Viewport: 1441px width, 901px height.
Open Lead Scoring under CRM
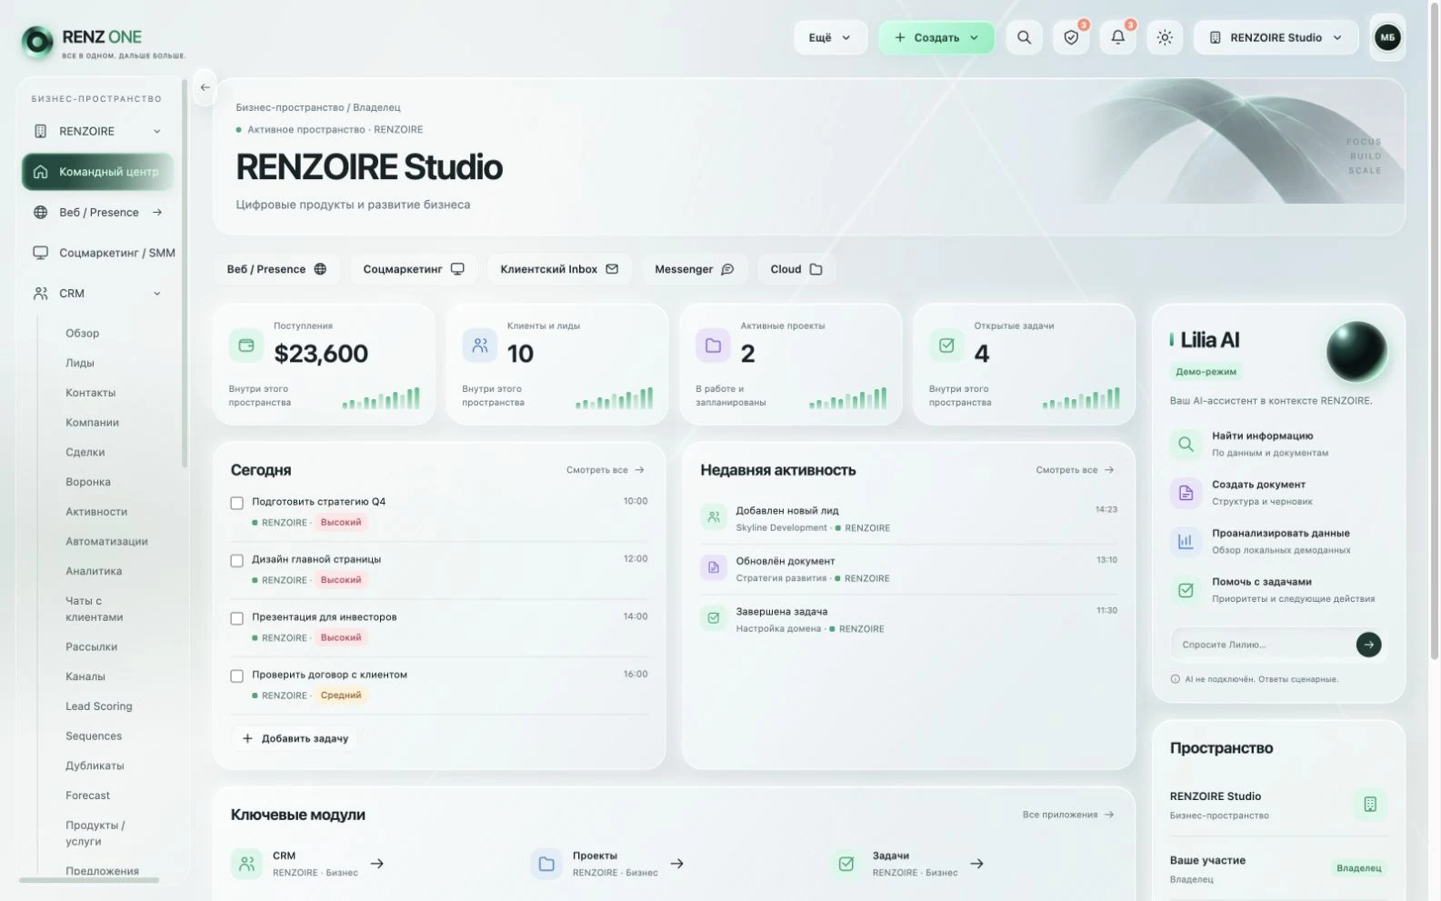point(99,706)
